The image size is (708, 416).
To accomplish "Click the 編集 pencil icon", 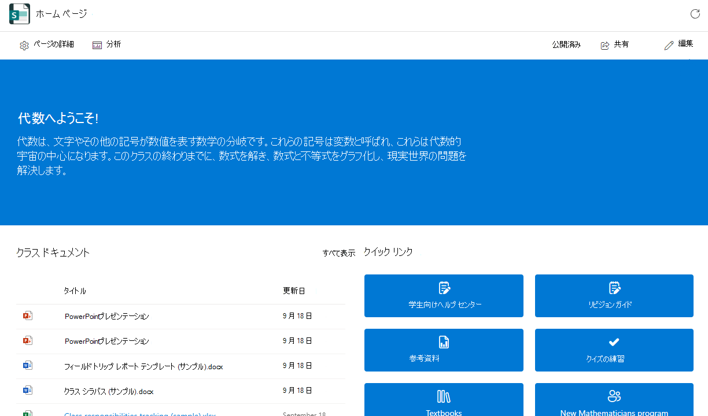I will [x=669, y=45].
